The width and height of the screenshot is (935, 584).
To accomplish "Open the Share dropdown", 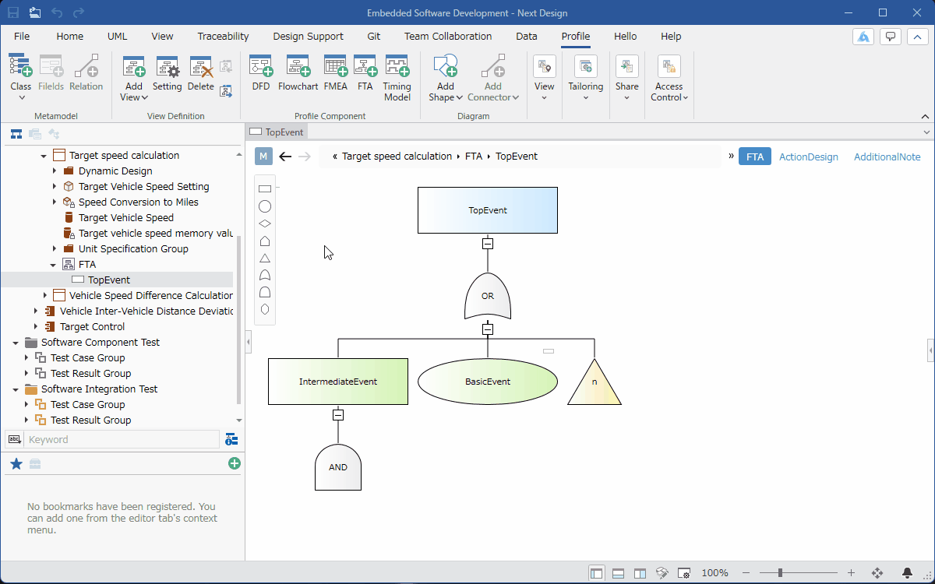I will (626, 78).
